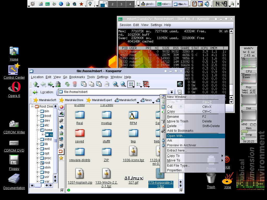Switch to virtual desktop 3
The width and height of the screenshot is (267, 200).
[x=121, y=4]
